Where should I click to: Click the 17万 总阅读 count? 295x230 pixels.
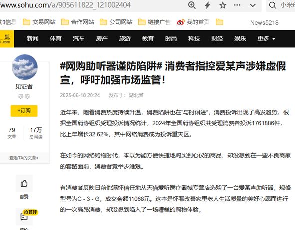(x=36, y=133)
